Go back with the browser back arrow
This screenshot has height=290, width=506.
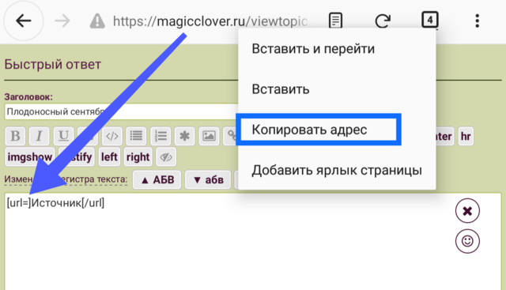[23, 21]
